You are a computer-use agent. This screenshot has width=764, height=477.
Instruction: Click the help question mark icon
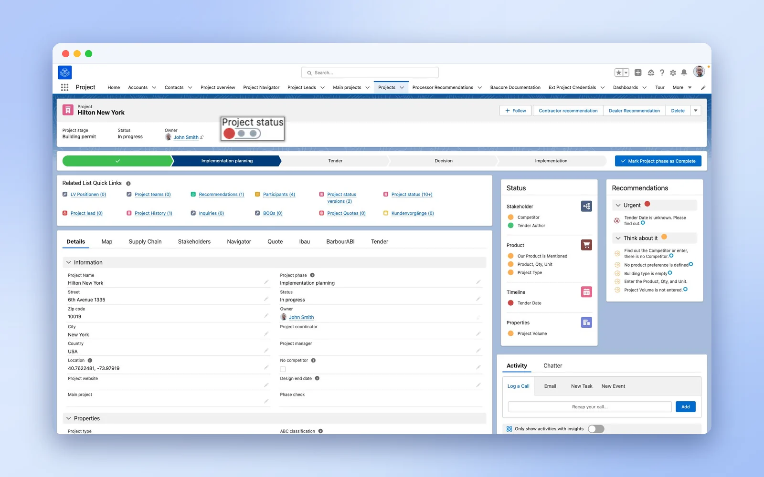662,73
